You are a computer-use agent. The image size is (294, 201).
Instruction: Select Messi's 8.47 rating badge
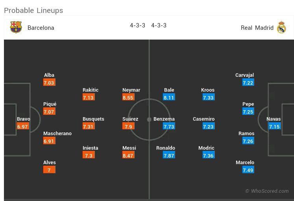pyautogui.click(x=128, y=156)
